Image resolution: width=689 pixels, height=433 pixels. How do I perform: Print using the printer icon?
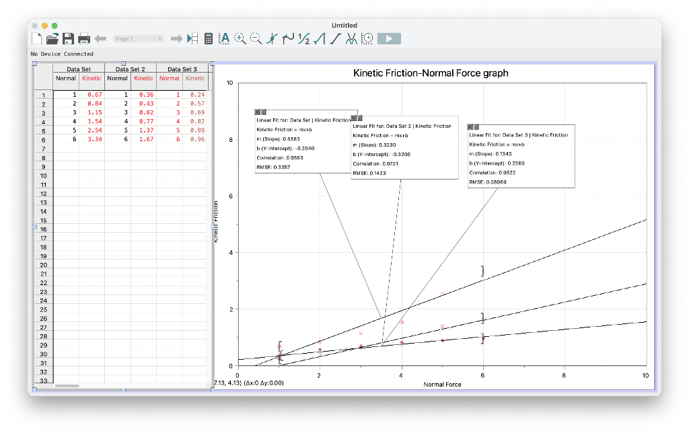tap(84, 38)
